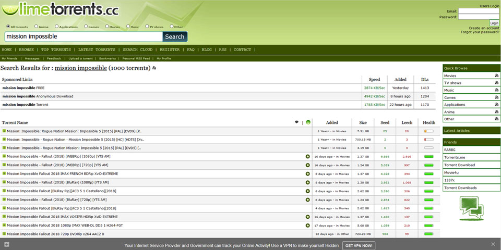The width and height of the screenshot is (501, 250).
Task: Open TOP TORRENTS in navigation bar
Action: click(x=56, y=49)
